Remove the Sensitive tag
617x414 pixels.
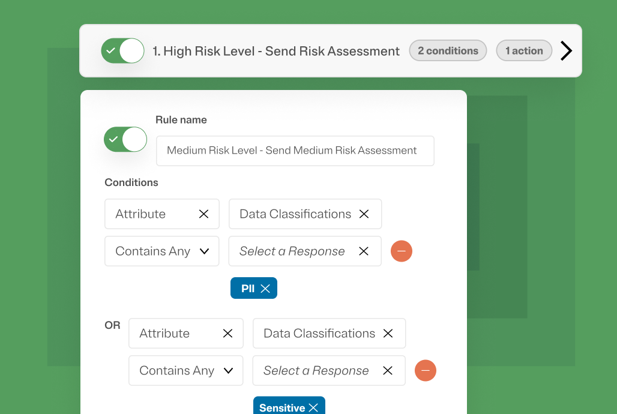(x=314, y=407)
